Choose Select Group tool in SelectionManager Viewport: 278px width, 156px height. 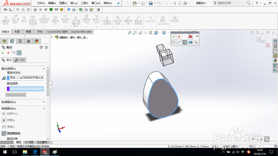(x=185, y=42)
